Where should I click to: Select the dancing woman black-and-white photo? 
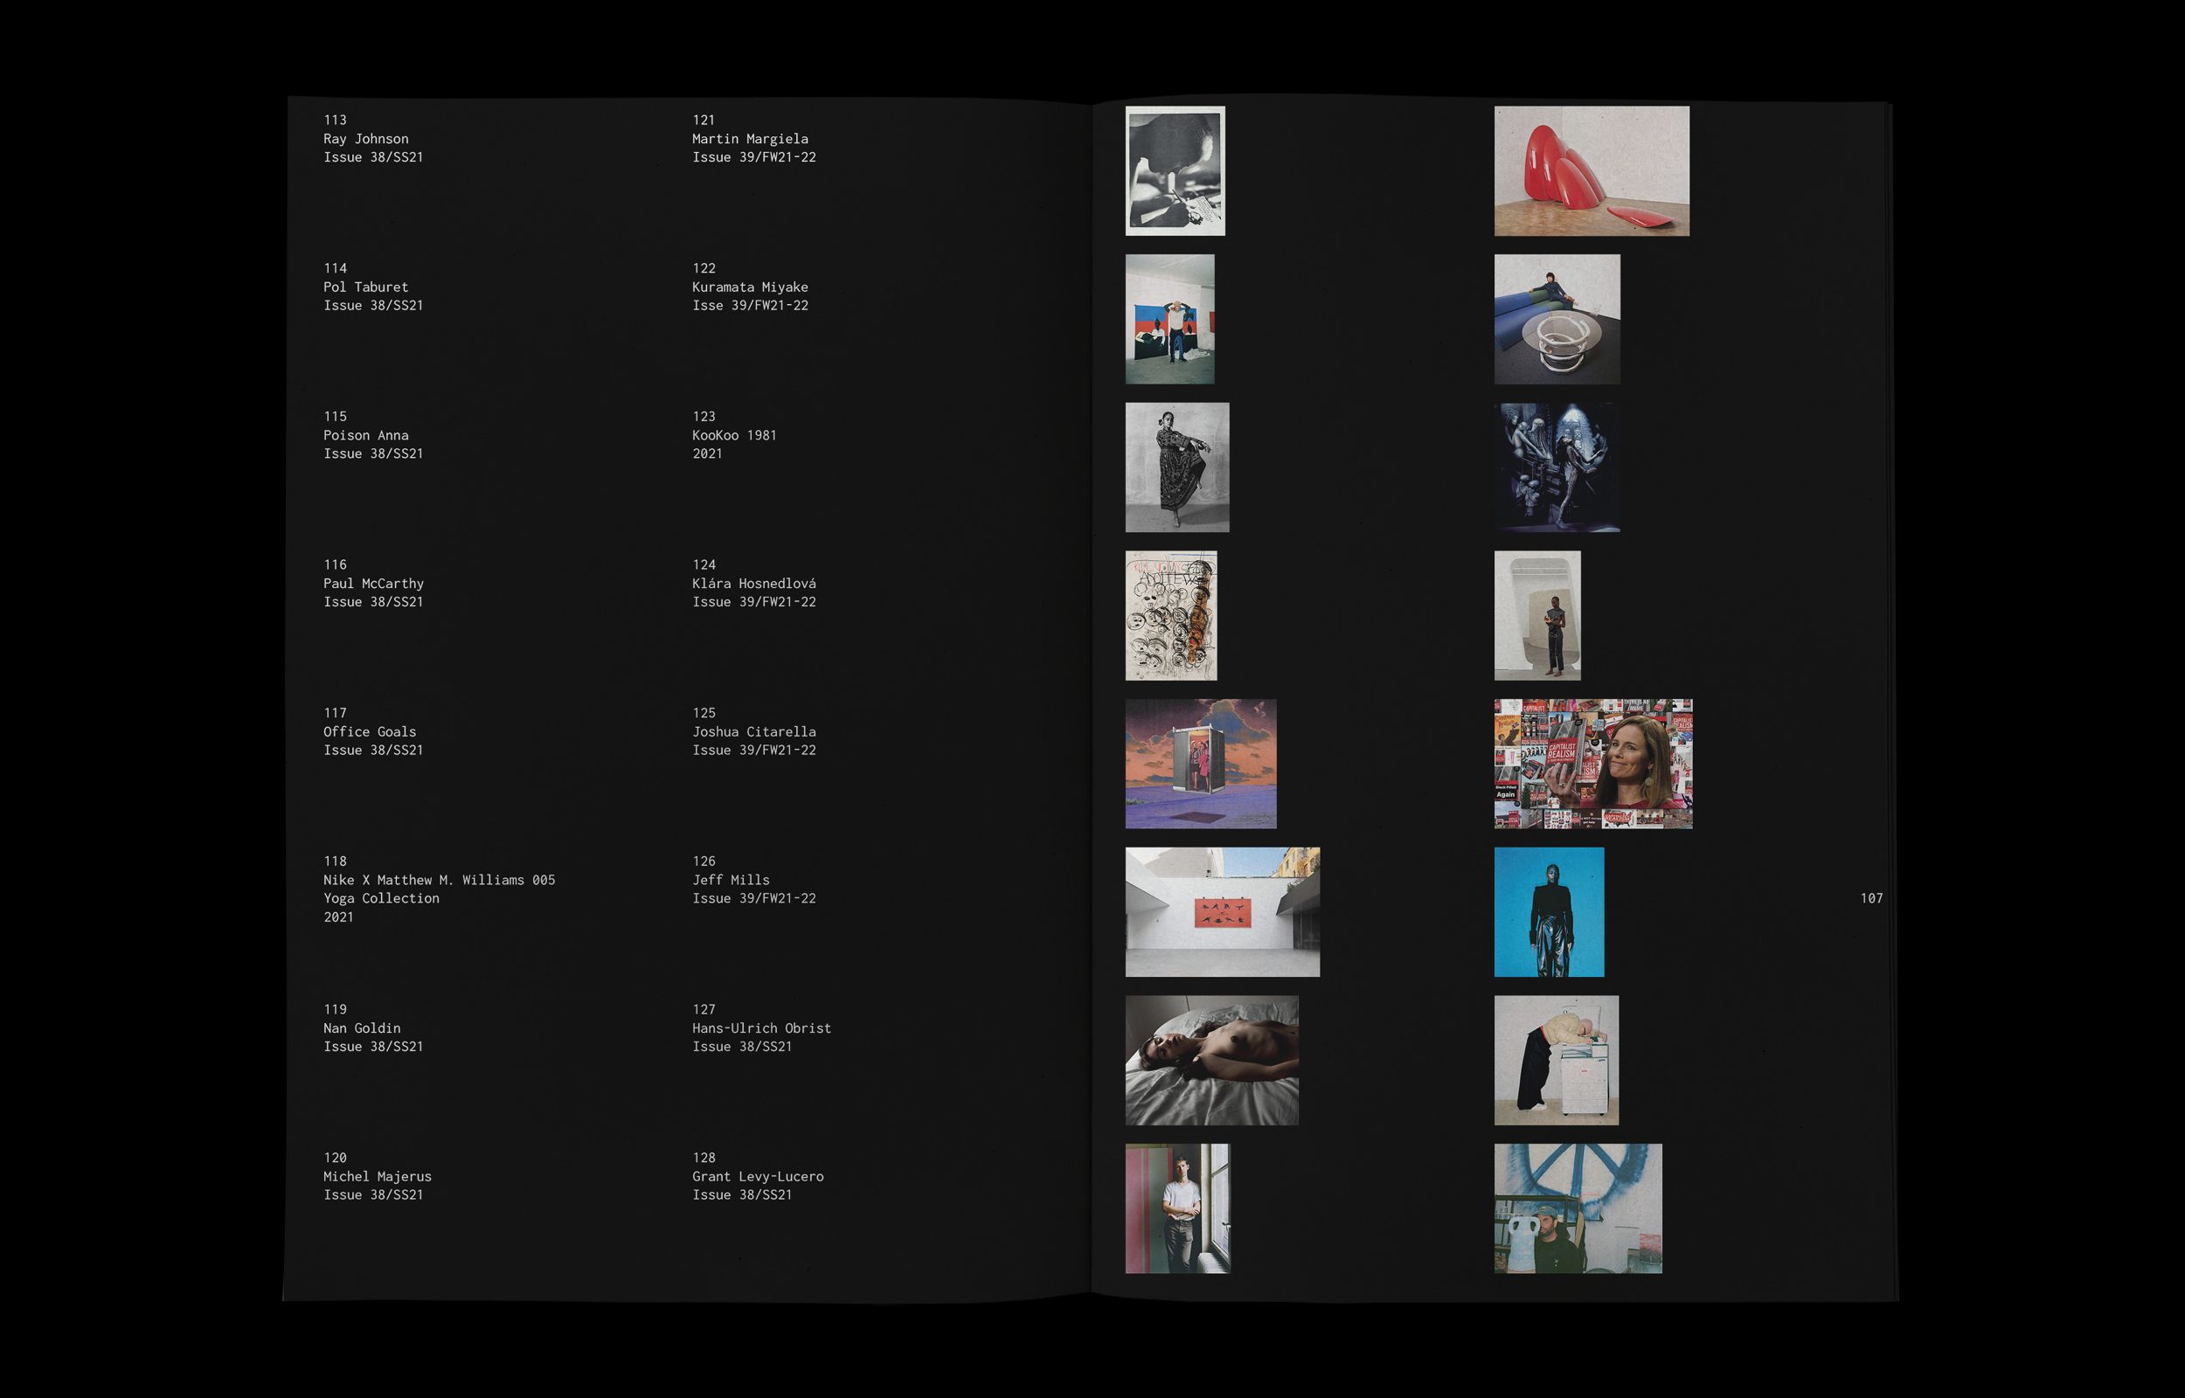coord(1176,467)
